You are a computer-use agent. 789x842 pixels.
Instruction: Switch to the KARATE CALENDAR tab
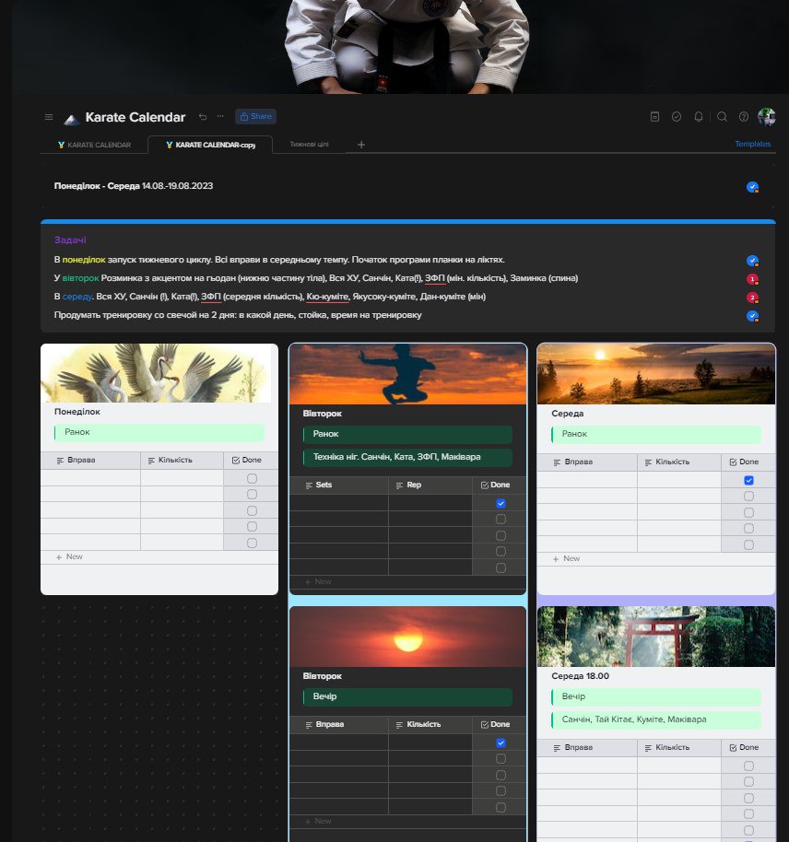[x=94, y=145]
